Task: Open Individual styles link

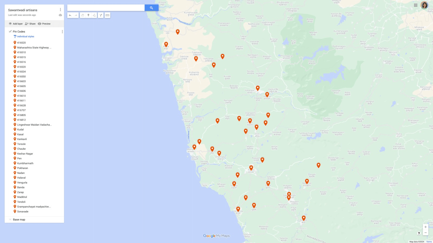Action: click(26, 36)
